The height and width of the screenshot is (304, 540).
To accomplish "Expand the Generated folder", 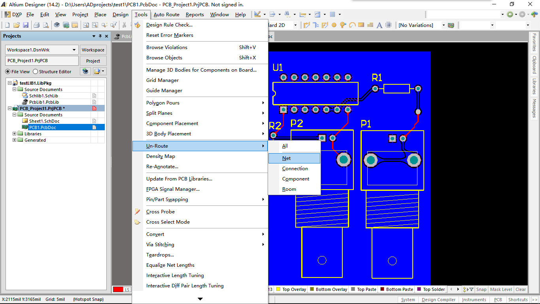I will click(15, 140).
